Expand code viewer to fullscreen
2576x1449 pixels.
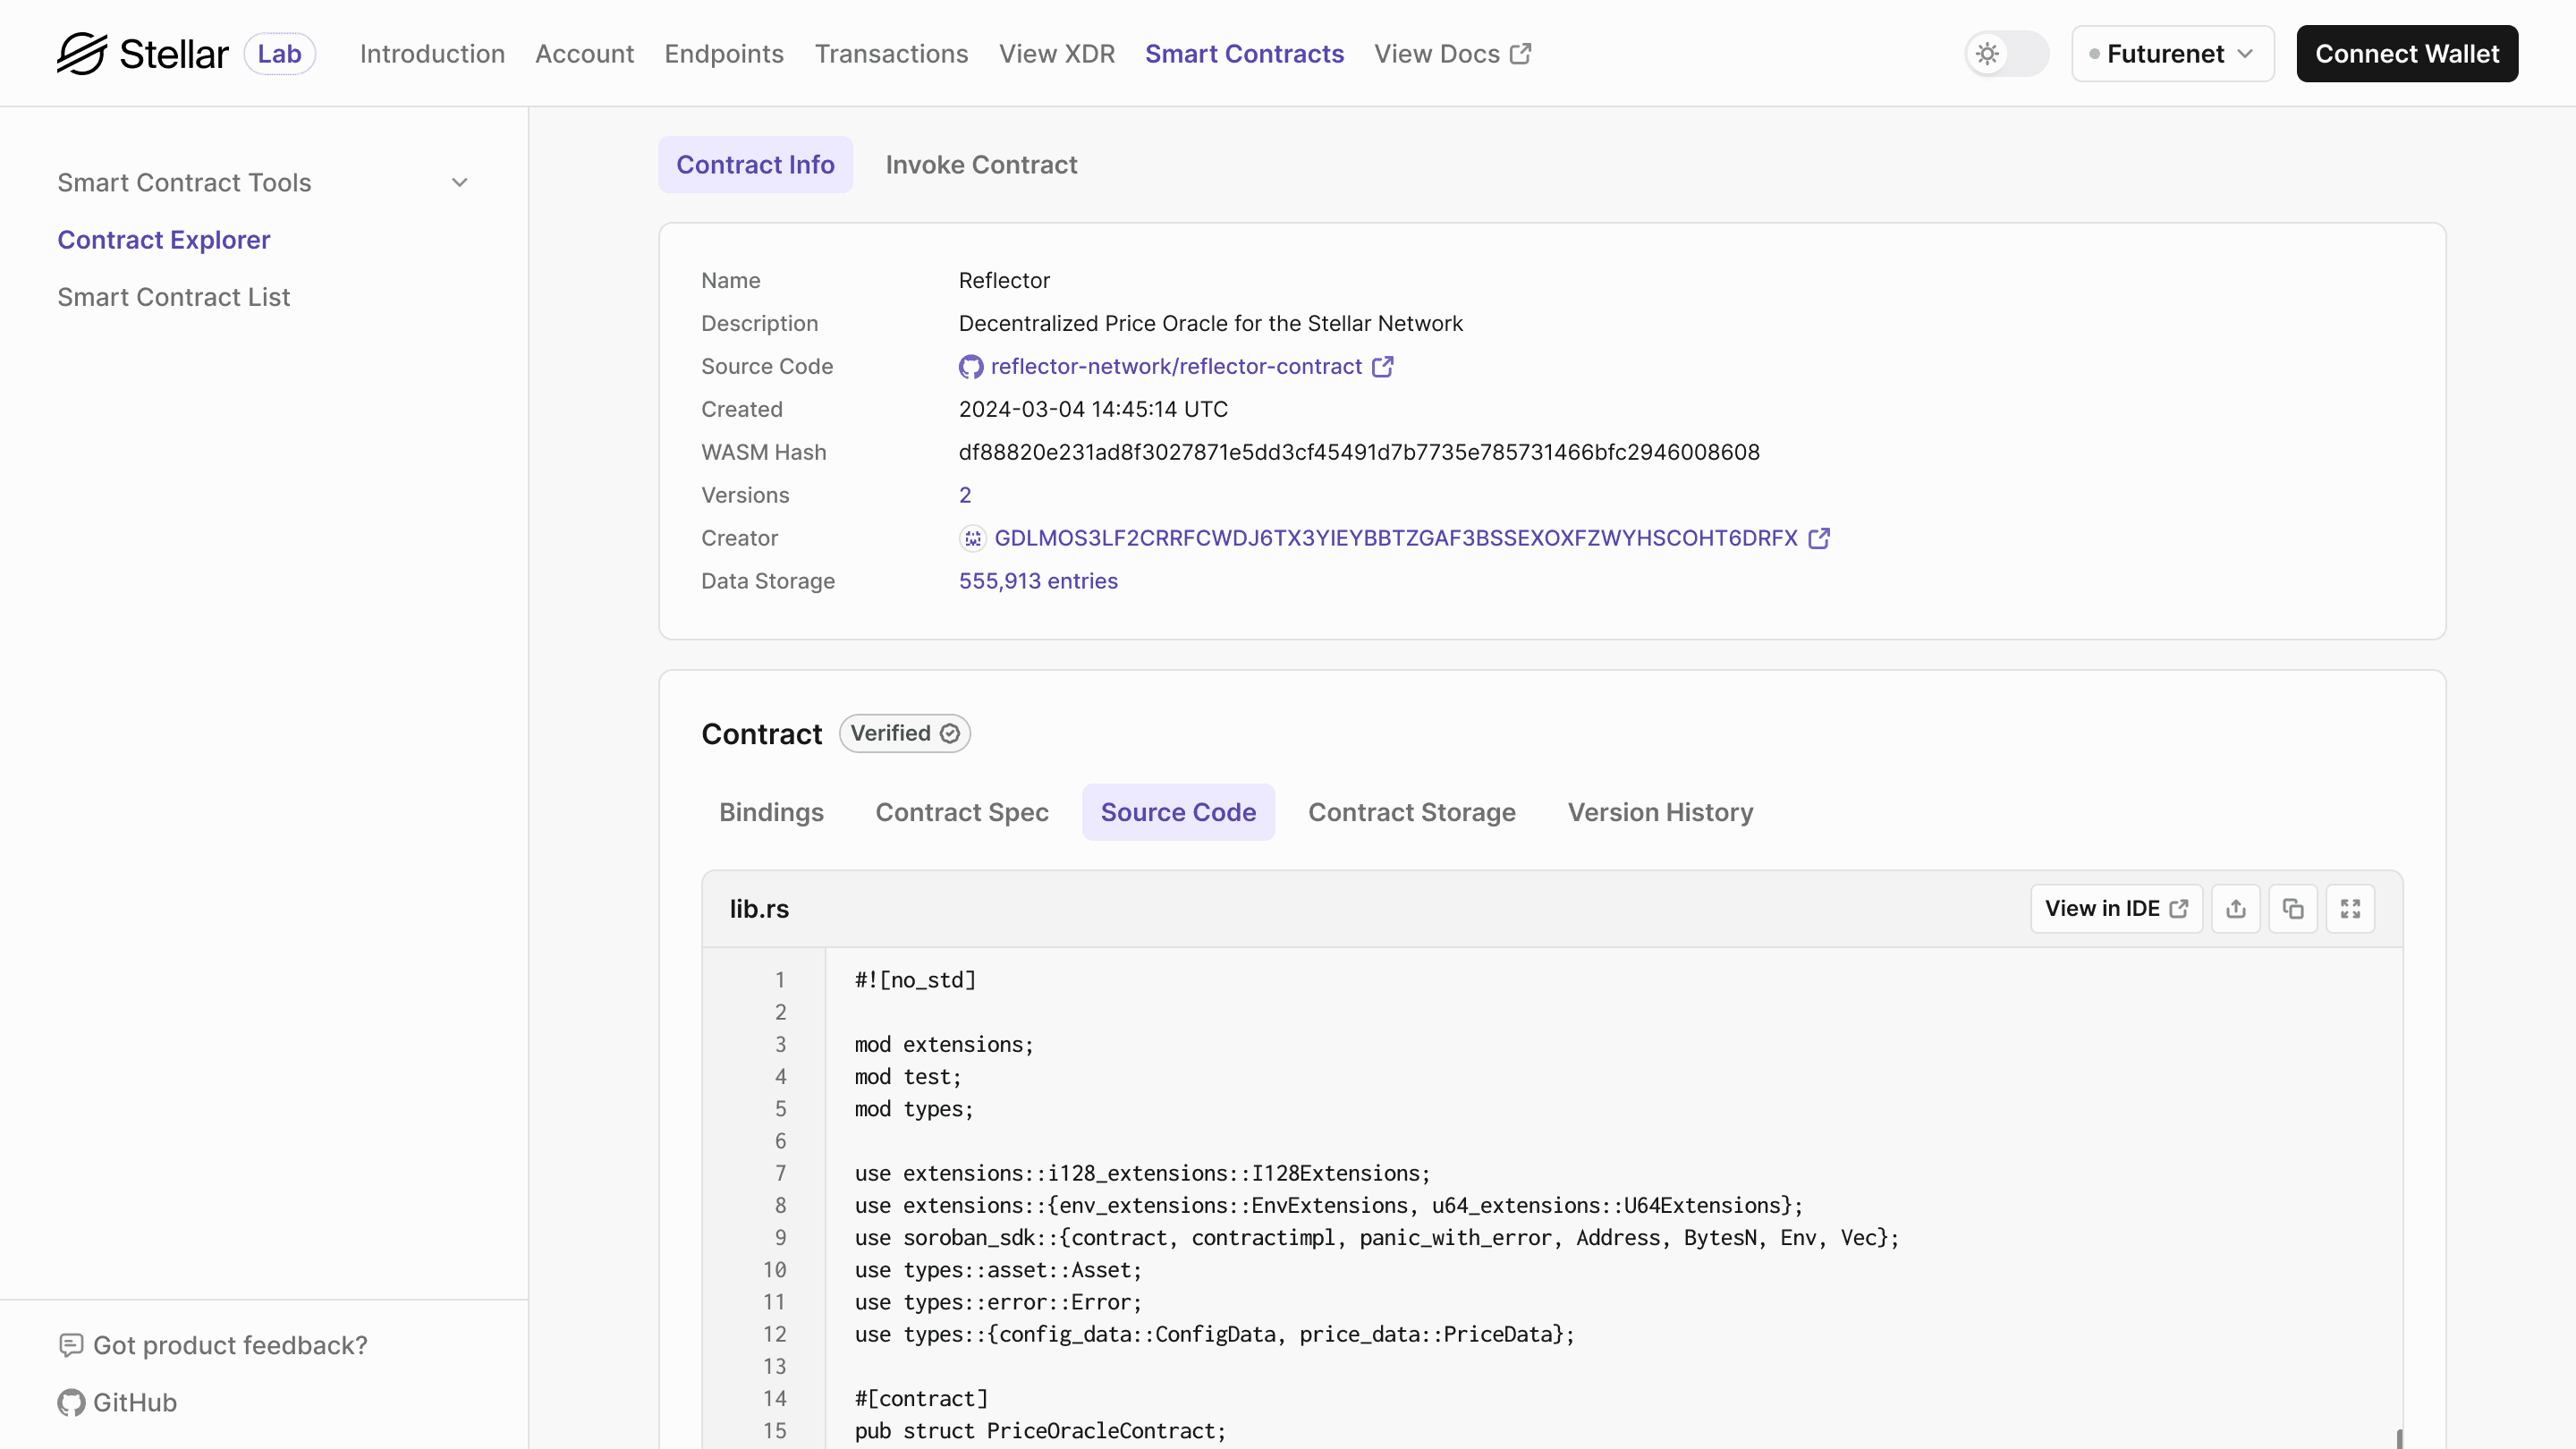point(2350,909)
